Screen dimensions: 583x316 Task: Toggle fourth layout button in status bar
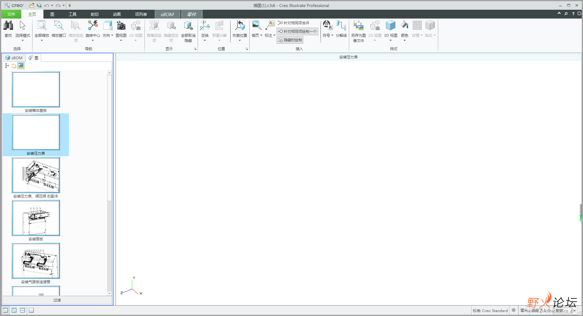pyautogui.click(x=31, y=310)
